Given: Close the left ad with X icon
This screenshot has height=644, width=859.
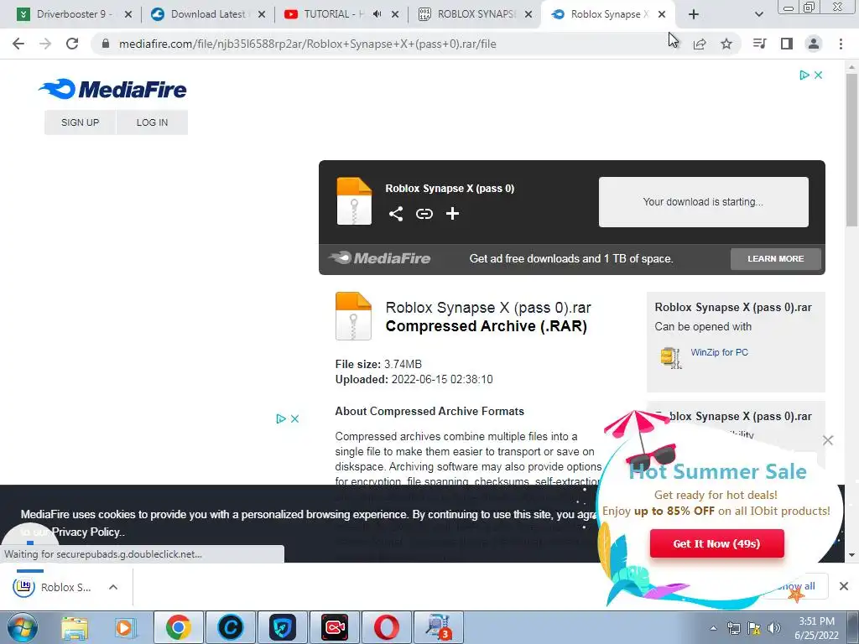Looking at the screenshot, I should pyautogui.click(x=294, y=419).
